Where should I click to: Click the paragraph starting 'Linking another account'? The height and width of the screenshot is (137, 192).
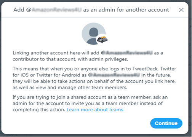(88, 56)
